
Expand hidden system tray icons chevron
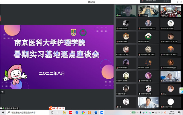(x=138, y=112)
